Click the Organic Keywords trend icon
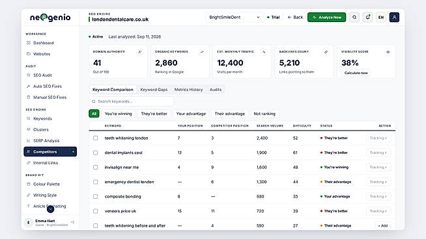This screenshot has width=426, height=239. coord(202,52)
